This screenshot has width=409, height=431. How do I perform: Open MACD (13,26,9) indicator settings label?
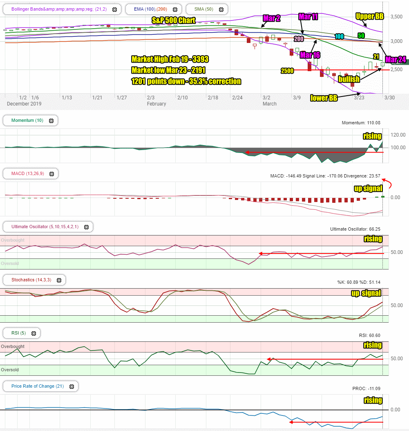point(27,173)
